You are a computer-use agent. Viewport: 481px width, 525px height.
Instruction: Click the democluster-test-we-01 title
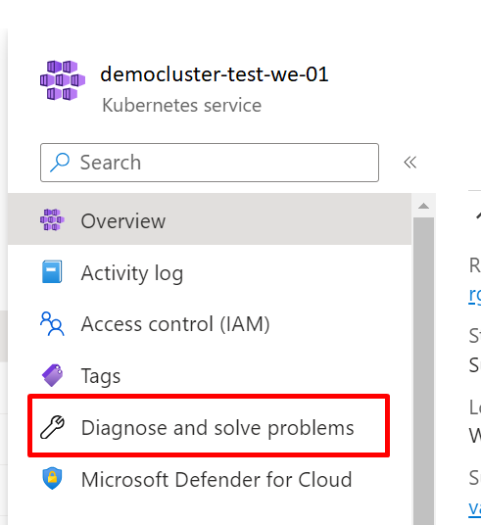(215, 74)
